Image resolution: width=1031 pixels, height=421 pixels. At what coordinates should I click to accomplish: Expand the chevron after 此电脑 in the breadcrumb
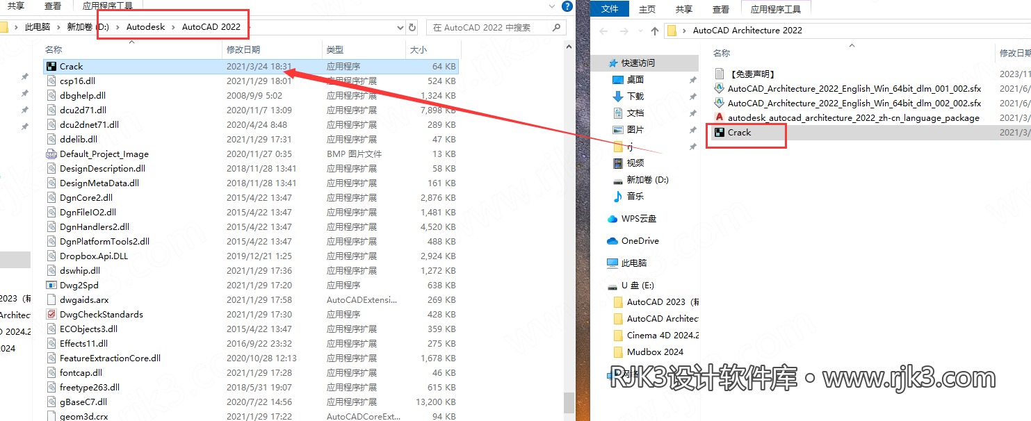[x=58, y=28]
